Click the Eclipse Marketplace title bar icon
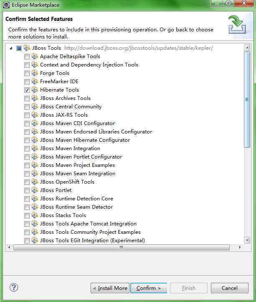Image resolution: width=256 pixels, height=302 pixels. (x=6, y=5)
